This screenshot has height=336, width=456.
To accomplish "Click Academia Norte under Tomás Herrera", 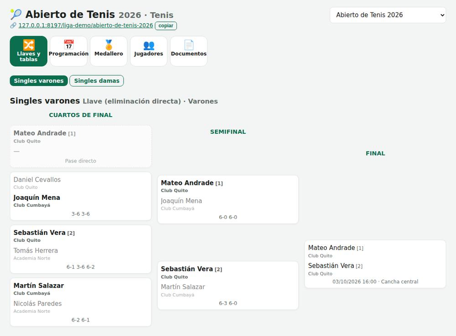I will [32, 258].
